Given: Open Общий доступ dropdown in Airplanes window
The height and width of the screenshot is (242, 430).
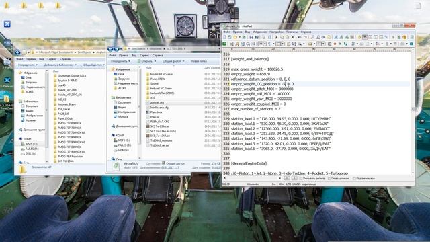Looking at the screenshot, I should (94, 65).
